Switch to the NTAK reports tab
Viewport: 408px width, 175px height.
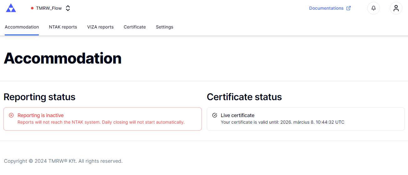(x=63, y=27)
